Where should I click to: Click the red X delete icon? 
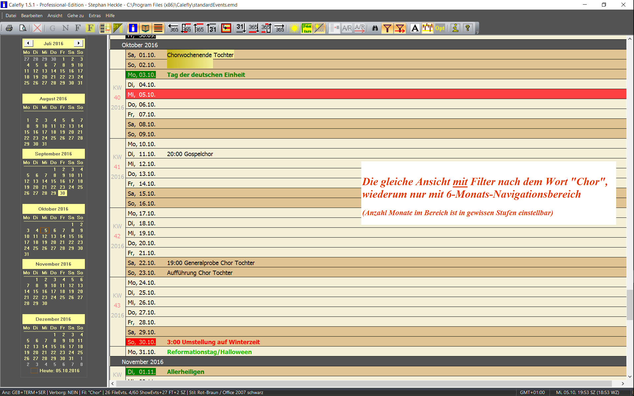(x=37, y=28)
